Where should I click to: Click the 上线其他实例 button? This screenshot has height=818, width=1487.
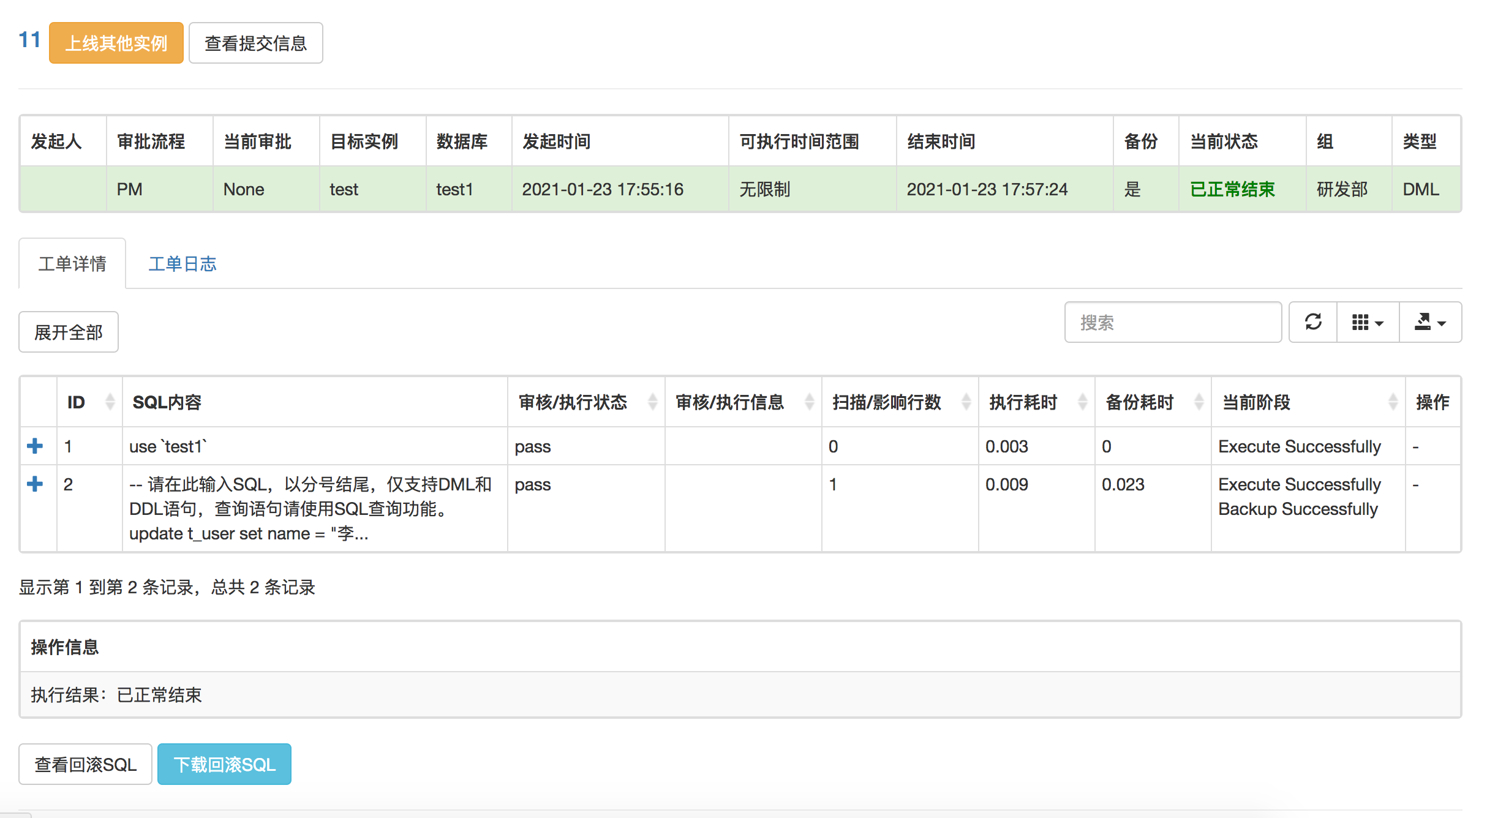(x=116, y=42)
